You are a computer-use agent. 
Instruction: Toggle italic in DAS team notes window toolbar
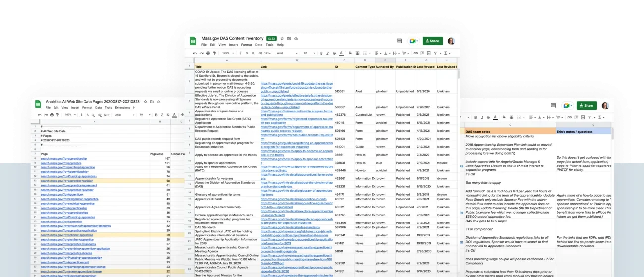pyautogui.click(x=482, y=117)
